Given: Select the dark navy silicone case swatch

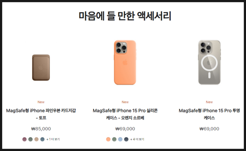Looking at the screenshot, I should point(126,139).
